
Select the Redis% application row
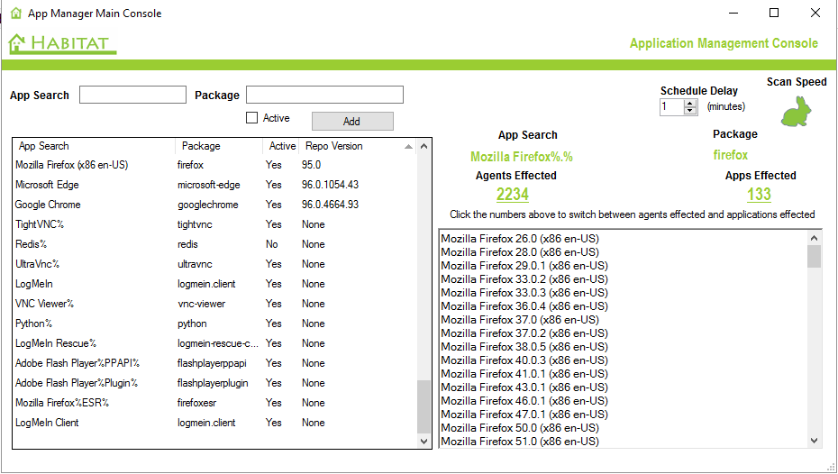pos(31,244)
